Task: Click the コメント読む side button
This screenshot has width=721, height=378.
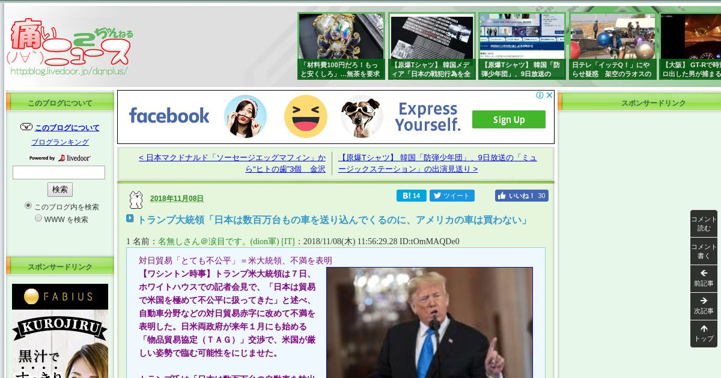Action: coord(704,224)
